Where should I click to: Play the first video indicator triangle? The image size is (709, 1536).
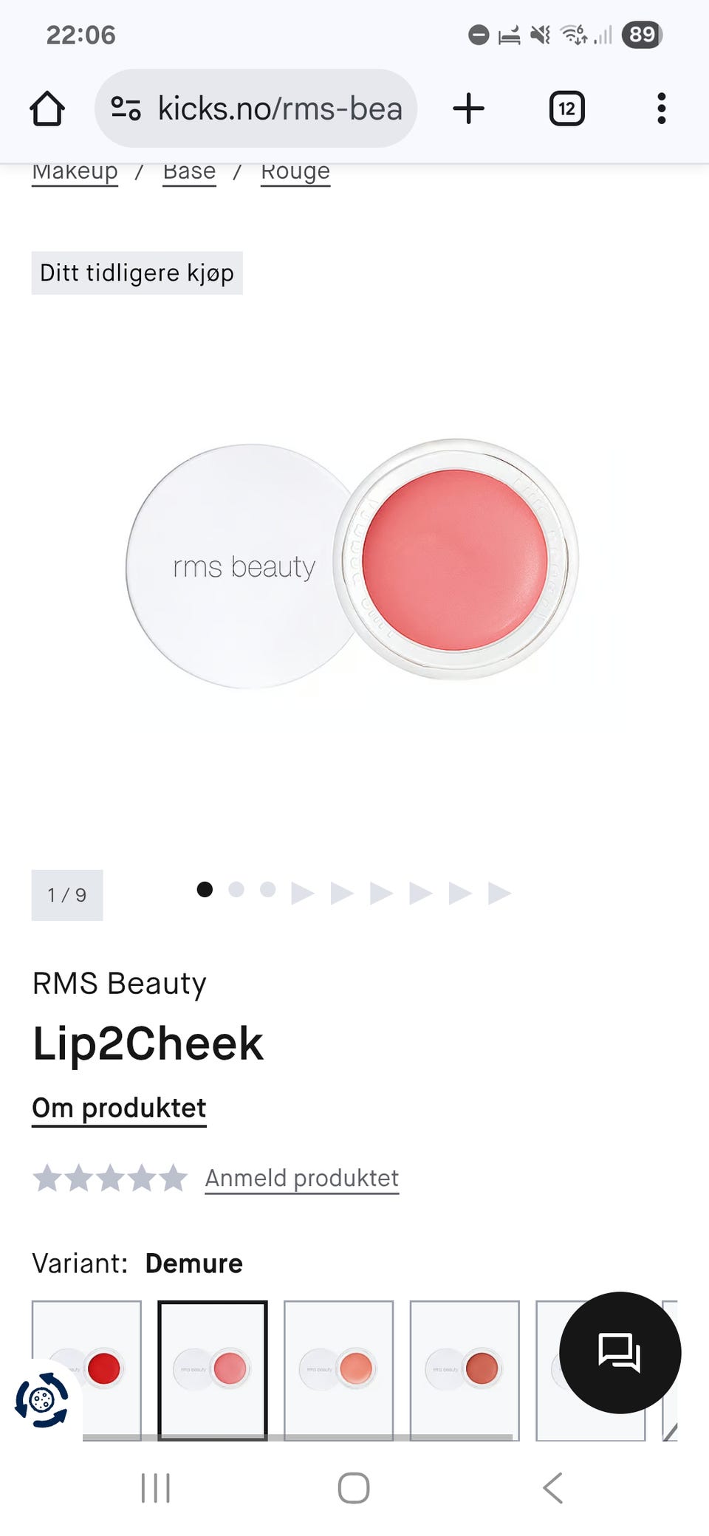pyautogui.click(x=302, y=893)
